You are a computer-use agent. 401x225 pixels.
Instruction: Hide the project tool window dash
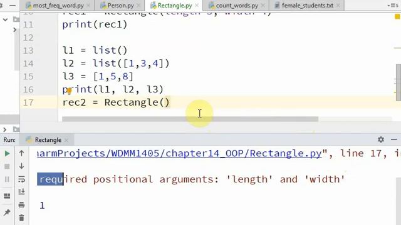coord(13,6)
